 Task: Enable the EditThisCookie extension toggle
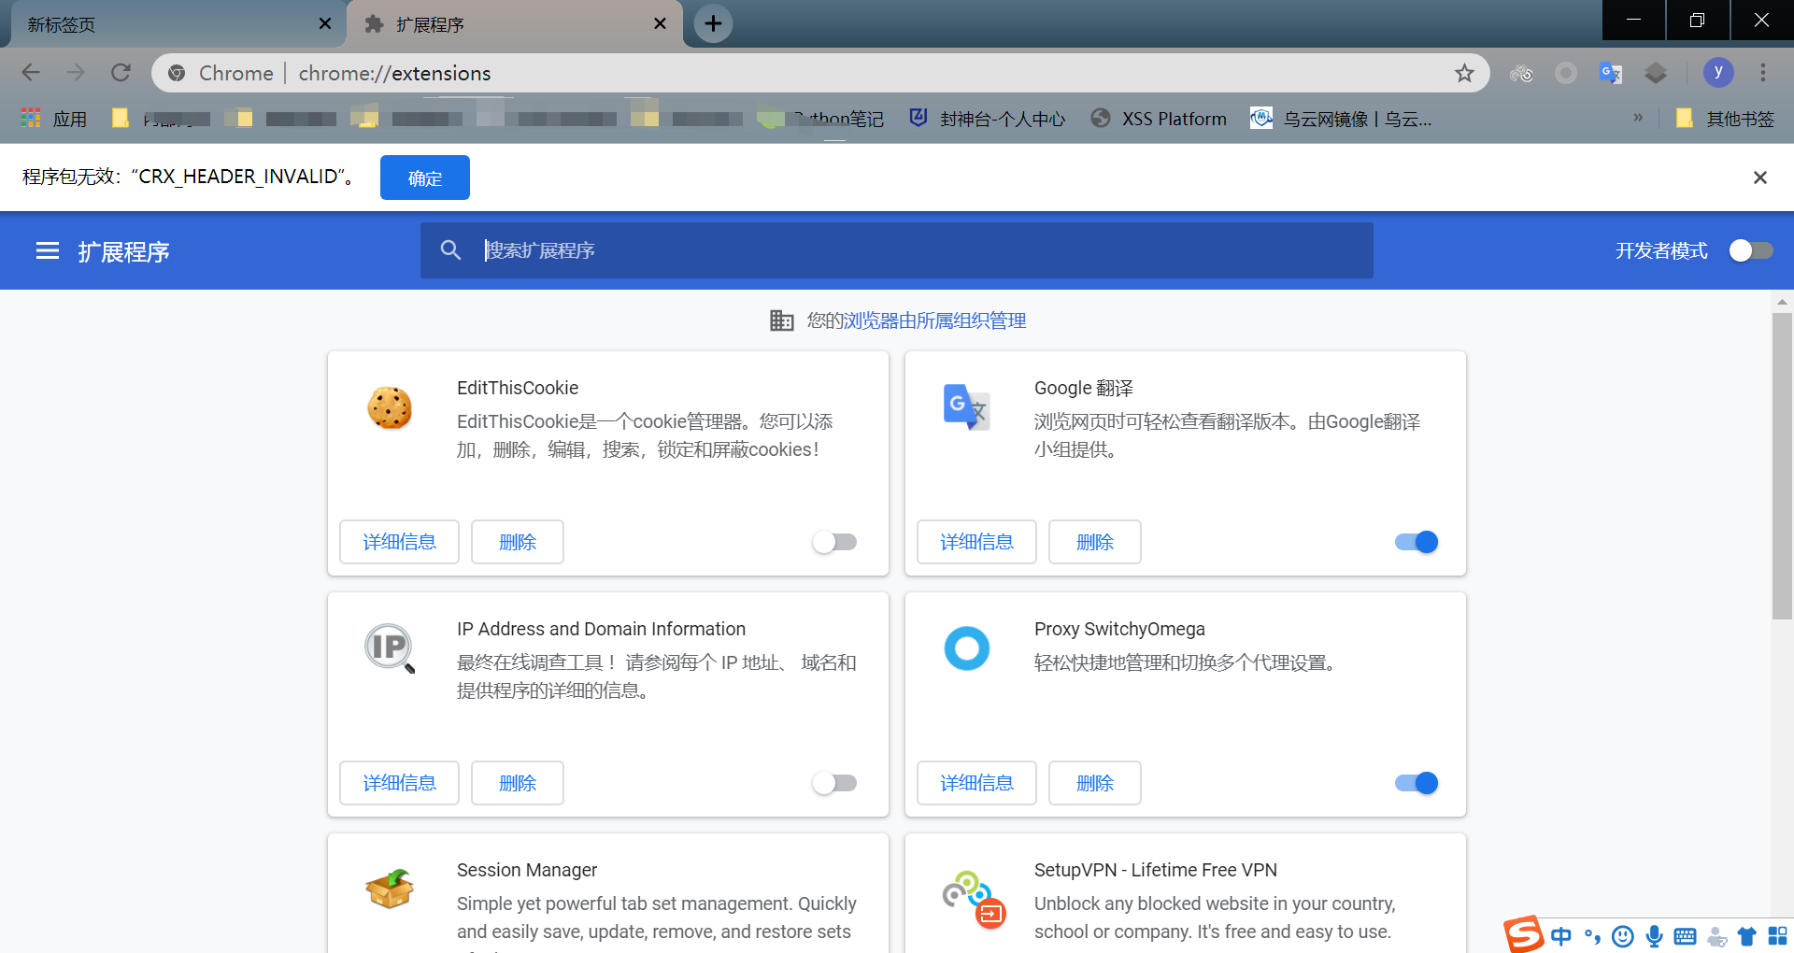point(834,542)
